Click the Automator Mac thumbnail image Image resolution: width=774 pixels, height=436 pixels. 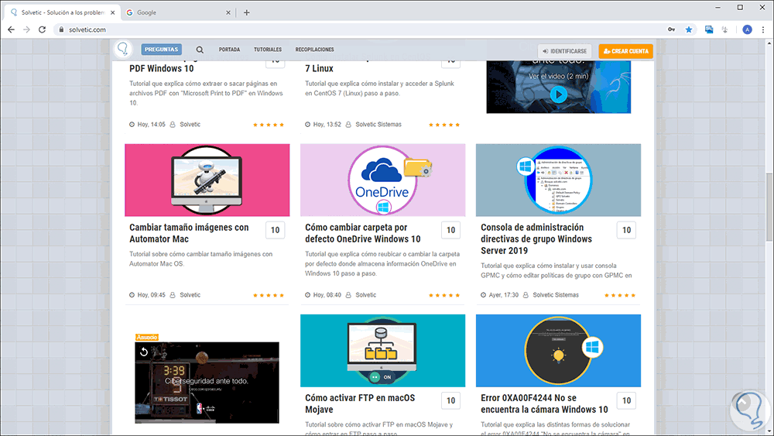(207, 180)
